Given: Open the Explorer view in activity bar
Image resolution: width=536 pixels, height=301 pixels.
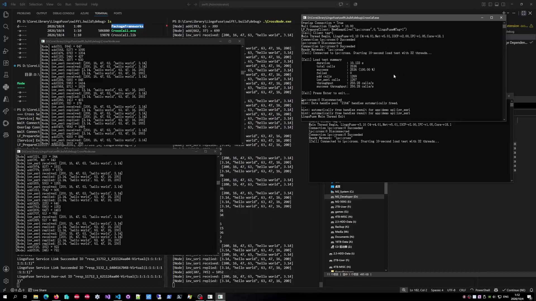Looking at the screenshot, I should click(x=6, y=14).
